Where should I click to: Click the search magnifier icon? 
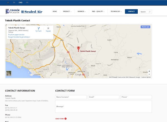point(150,12)
